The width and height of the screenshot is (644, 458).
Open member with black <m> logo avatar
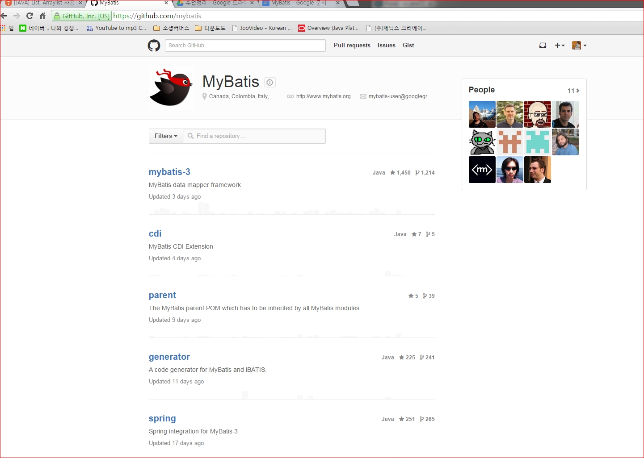pyautogui.click(x=482, y=170)
